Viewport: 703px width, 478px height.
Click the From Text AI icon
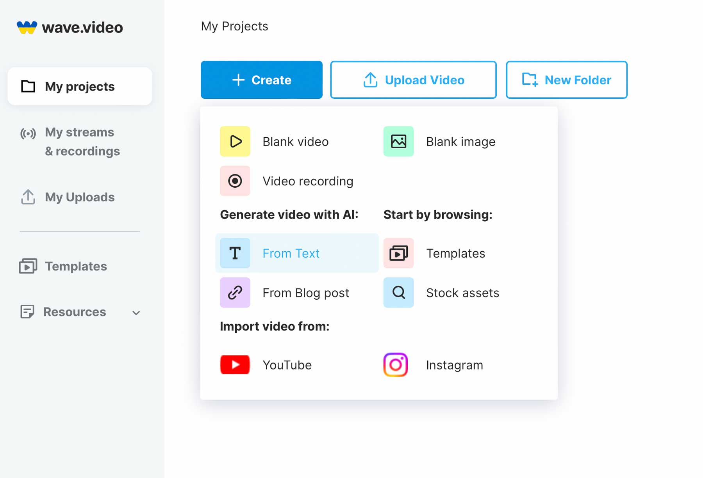tap(235, 253)
